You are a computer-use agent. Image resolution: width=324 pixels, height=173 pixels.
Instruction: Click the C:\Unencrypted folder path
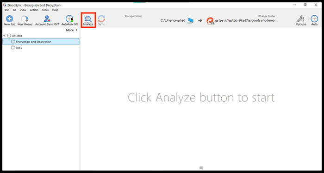point(173,20)
